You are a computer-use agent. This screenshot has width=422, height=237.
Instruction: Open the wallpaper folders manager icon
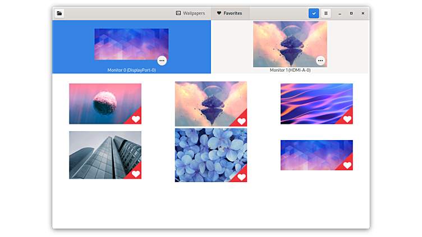59,13
